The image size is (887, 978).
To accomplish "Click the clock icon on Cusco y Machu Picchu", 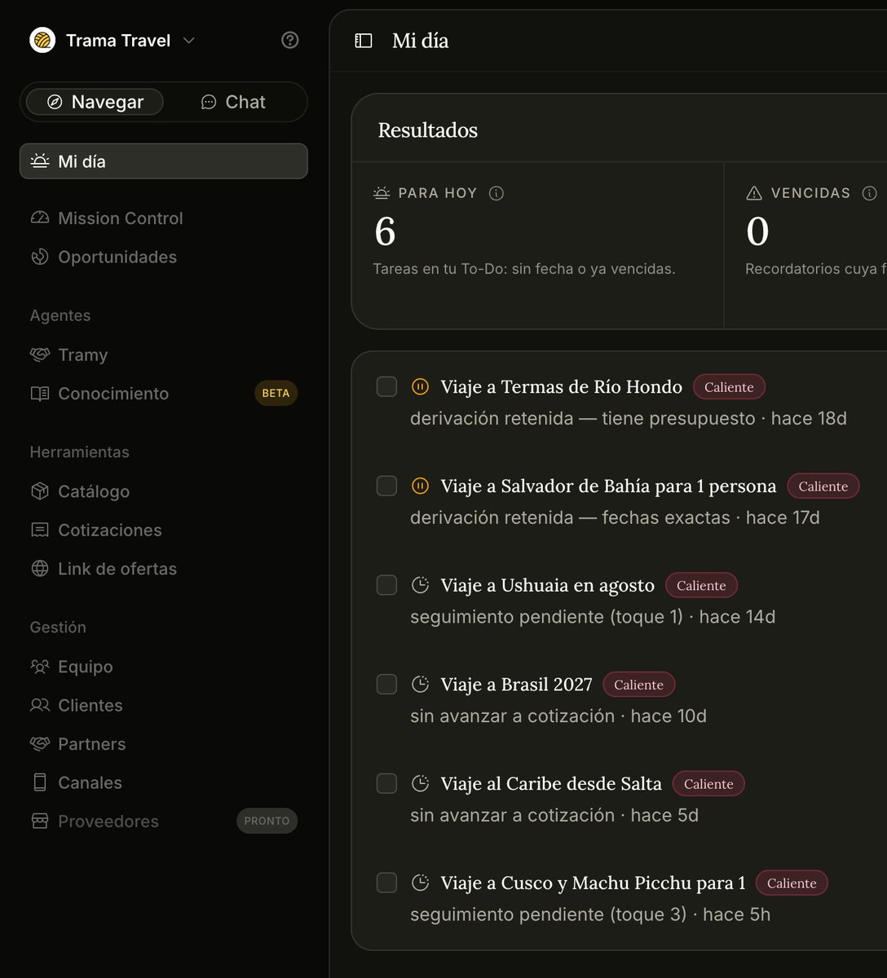I will click(x=420, y=883).
